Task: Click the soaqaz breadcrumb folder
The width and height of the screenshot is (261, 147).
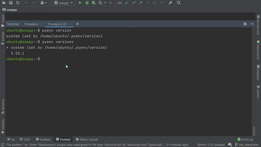Action: (10, 10)
